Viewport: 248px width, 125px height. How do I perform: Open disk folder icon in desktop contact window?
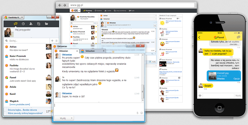coord(46,24)
